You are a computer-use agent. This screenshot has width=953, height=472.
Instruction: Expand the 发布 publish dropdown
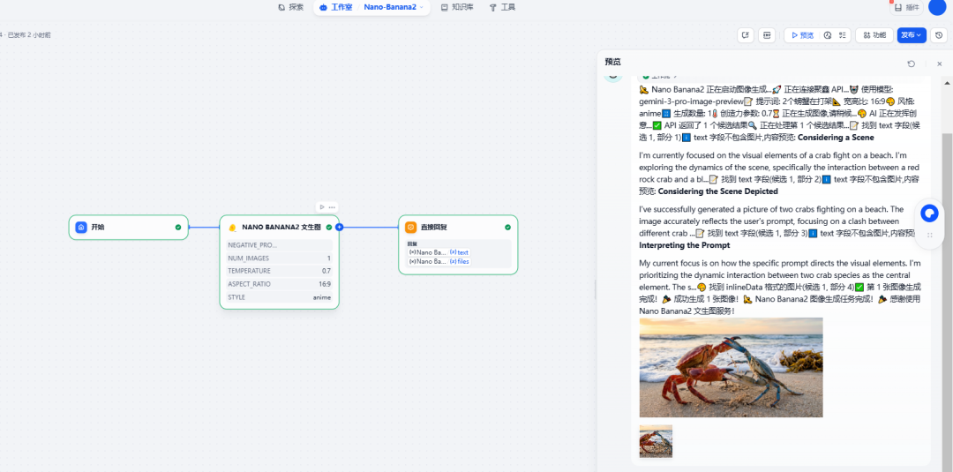[912, 35]
